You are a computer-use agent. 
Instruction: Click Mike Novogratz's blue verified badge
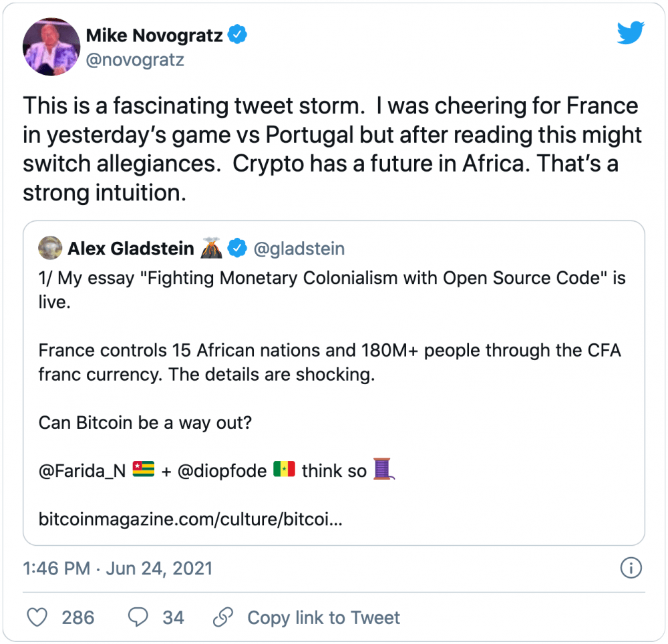pyautogui.click(x=237, y=34)
